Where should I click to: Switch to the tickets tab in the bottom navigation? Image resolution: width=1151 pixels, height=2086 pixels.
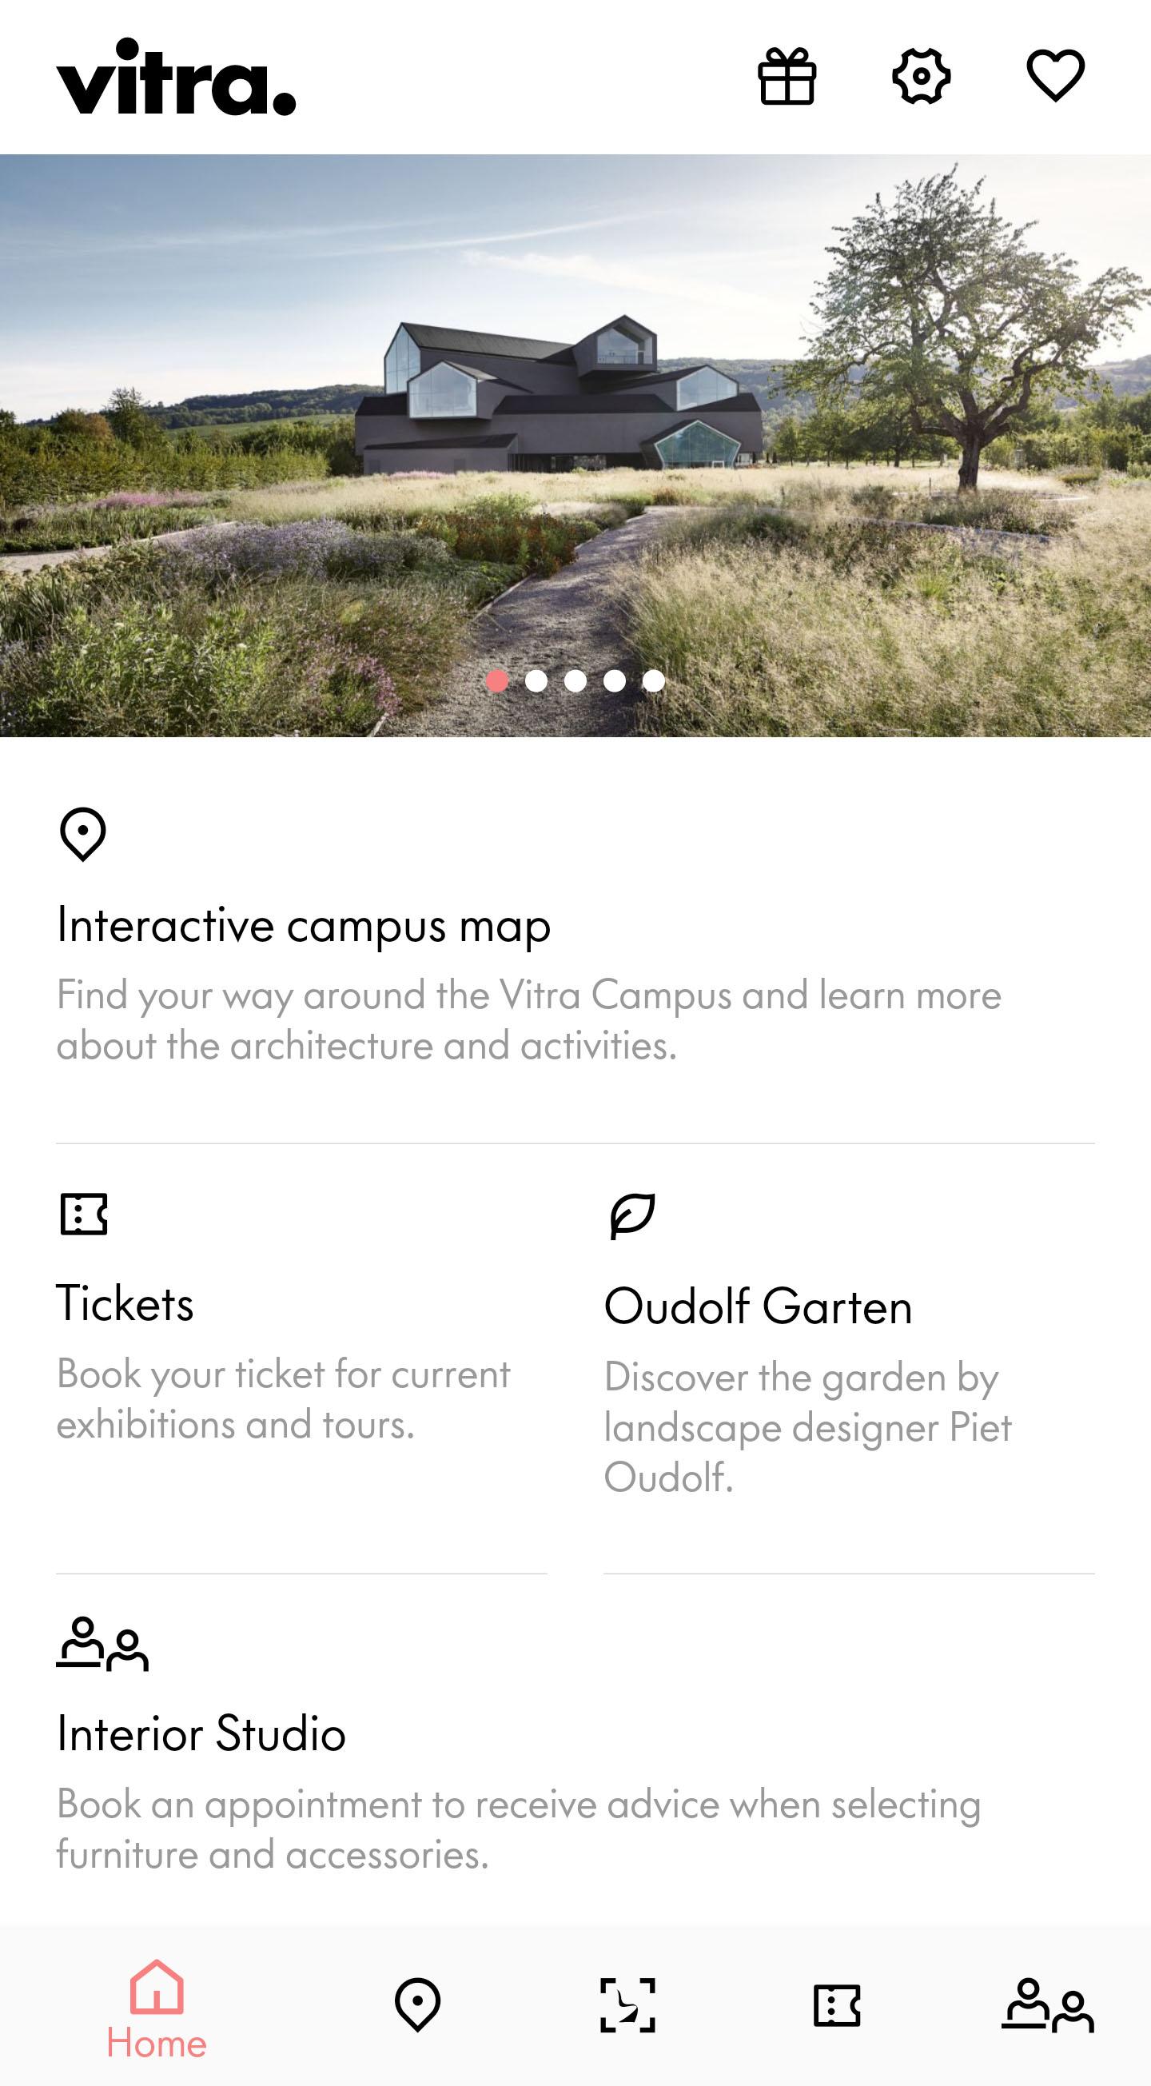837,2005
